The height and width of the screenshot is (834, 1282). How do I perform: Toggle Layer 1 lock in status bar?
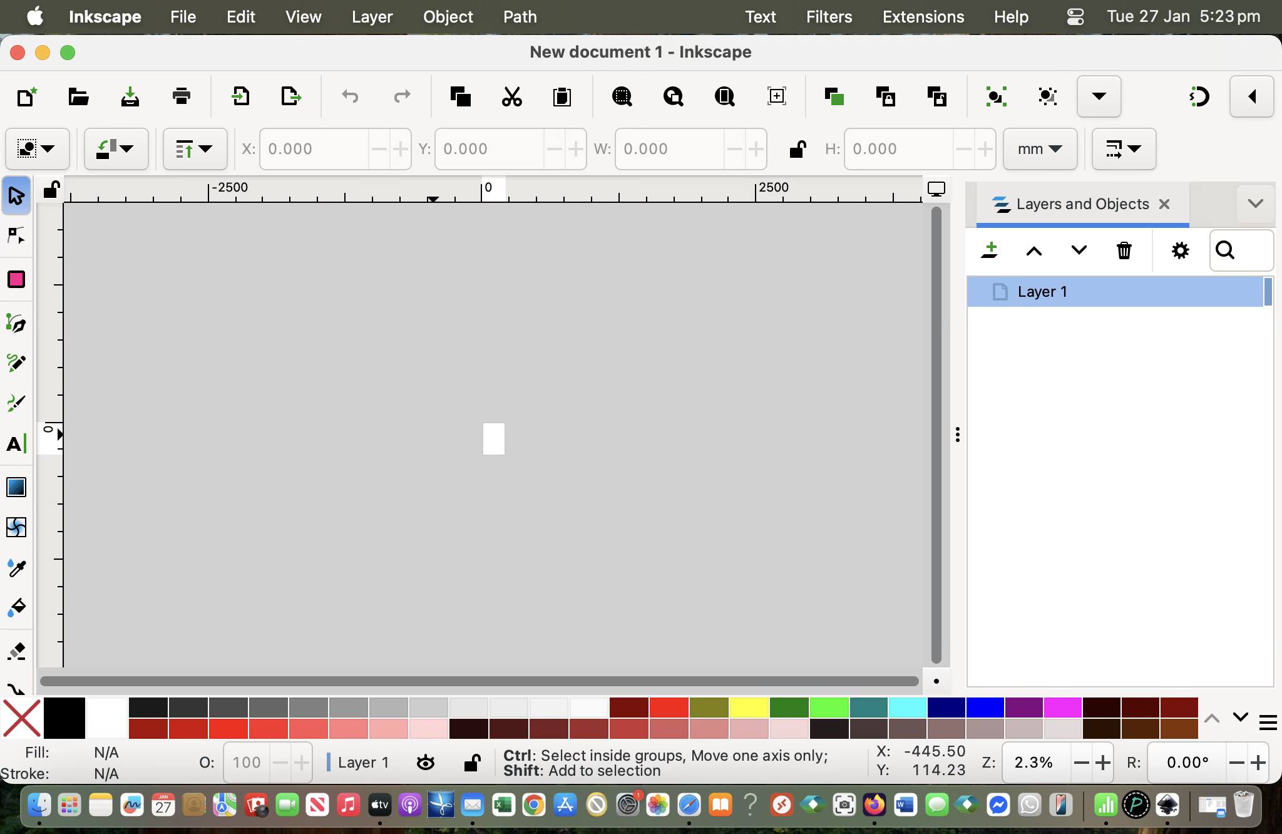[472, 763]
